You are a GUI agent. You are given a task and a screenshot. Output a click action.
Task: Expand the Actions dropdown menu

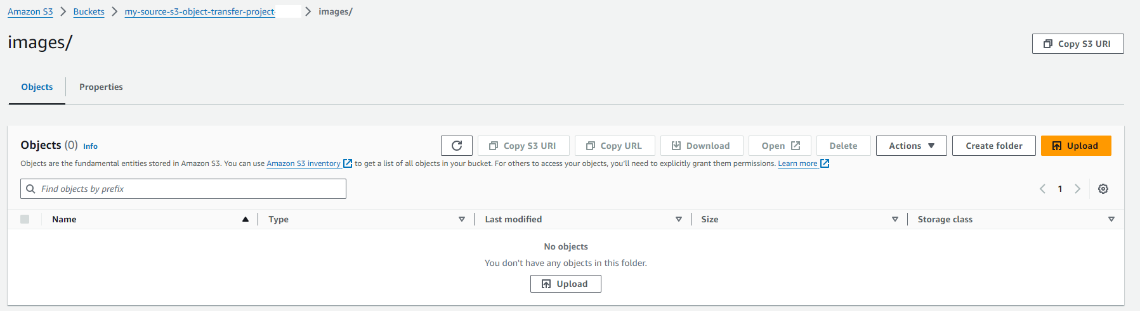pyautogui.click(x=911, y=146)
